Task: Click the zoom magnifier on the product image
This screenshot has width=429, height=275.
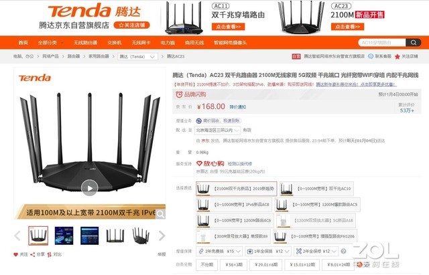Action: click(161, 214)
